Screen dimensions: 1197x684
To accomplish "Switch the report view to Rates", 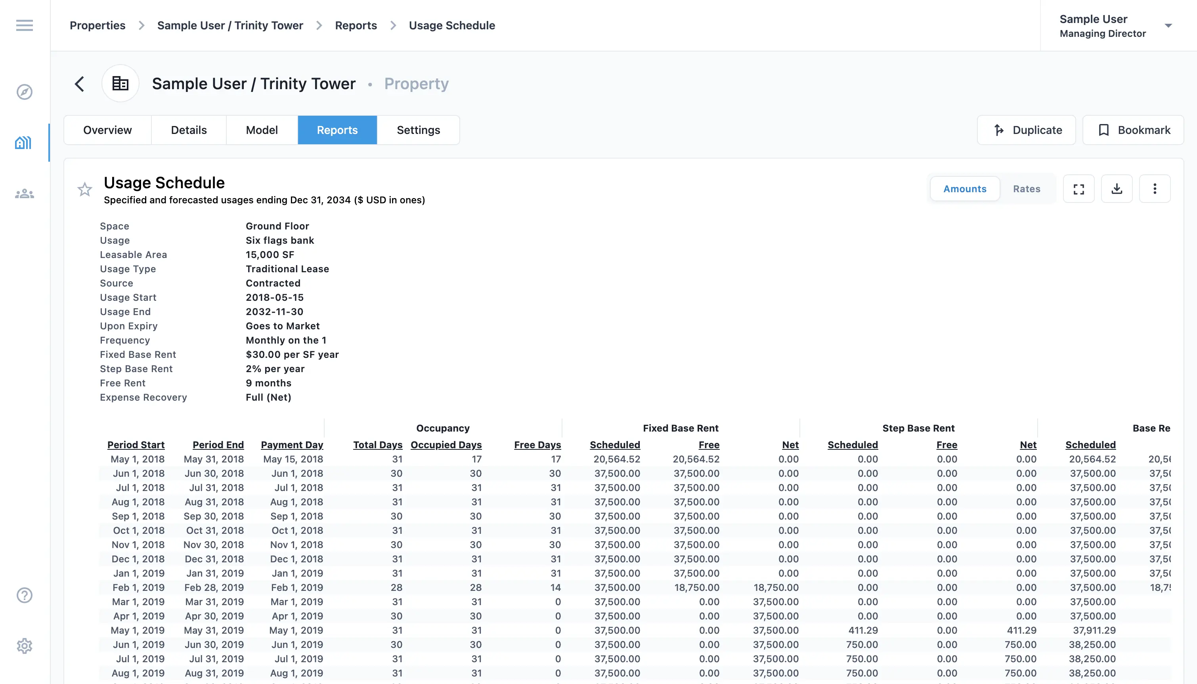I will (x=1027, y=189).
